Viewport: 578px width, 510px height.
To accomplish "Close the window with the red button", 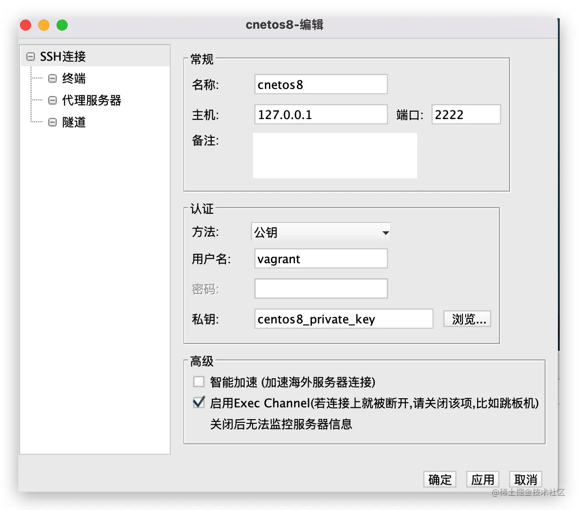I will (26, 25).
